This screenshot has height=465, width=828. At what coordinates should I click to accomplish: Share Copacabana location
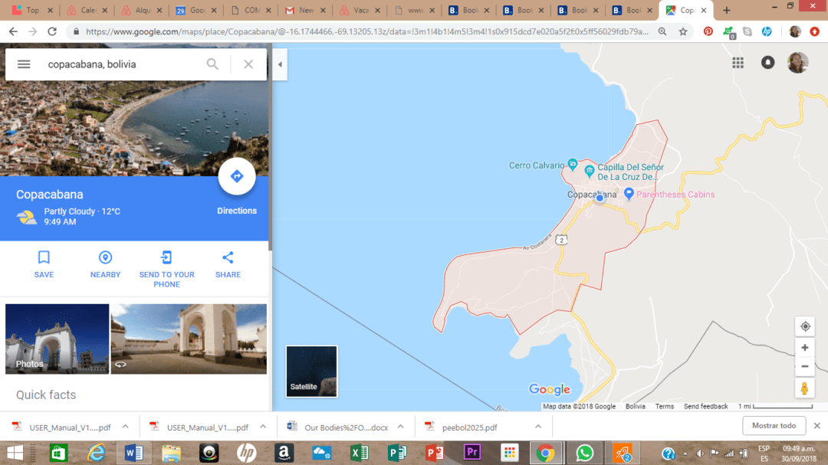228,264
